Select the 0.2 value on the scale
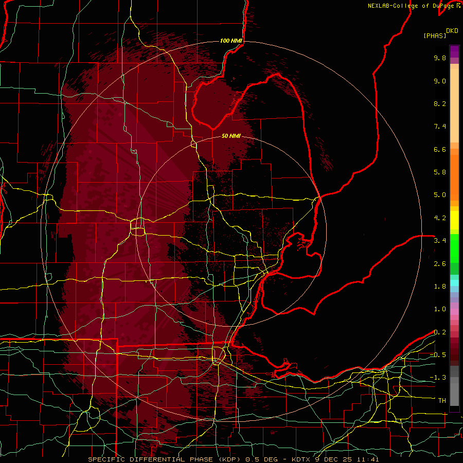 440,332
